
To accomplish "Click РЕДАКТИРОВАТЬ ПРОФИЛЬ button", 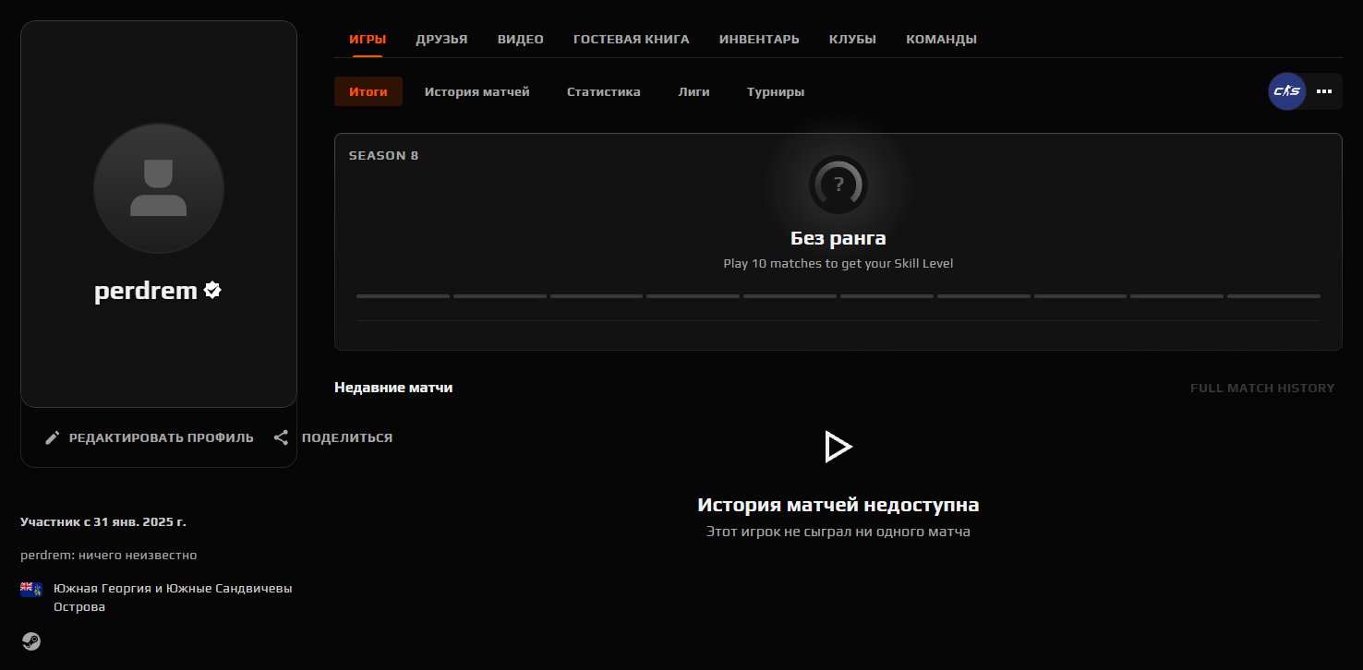I will pyautogui.click(x=149, y=437).
